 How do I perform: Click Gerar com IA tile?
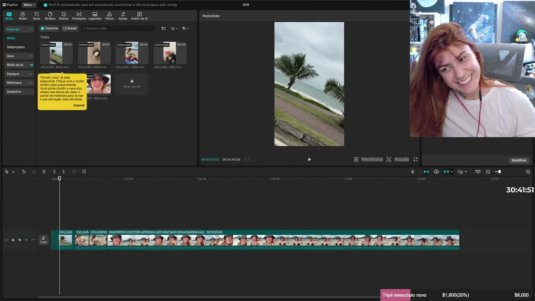(x=132, y=84)
